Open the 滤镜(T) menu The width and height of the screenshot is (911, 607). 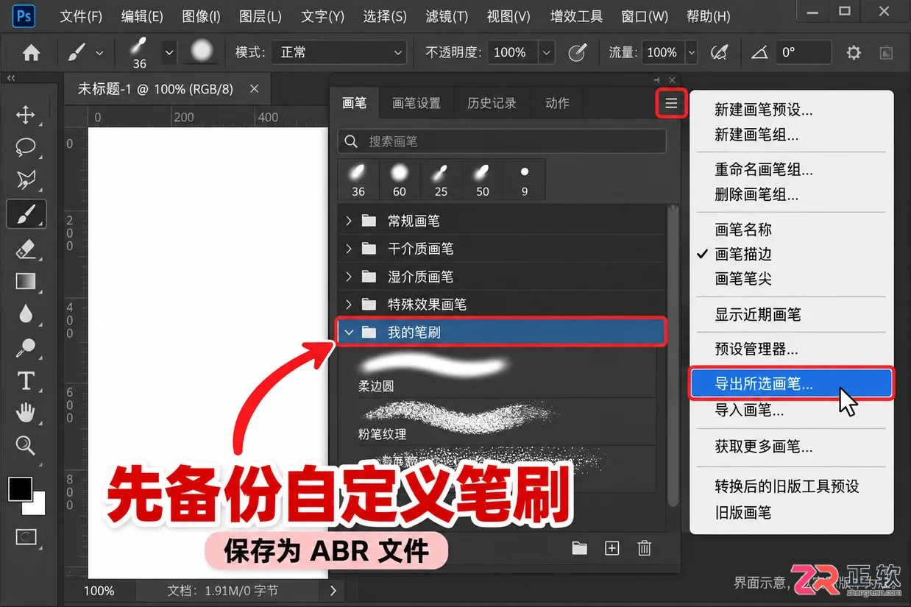(x=447, y=16)
